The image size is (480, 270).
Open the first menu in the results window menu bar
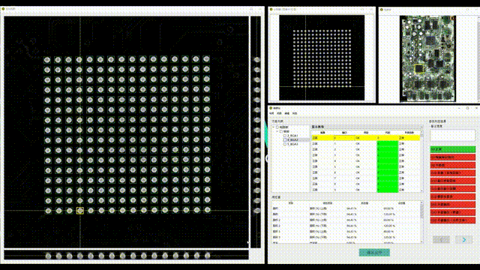coord(271,113)
